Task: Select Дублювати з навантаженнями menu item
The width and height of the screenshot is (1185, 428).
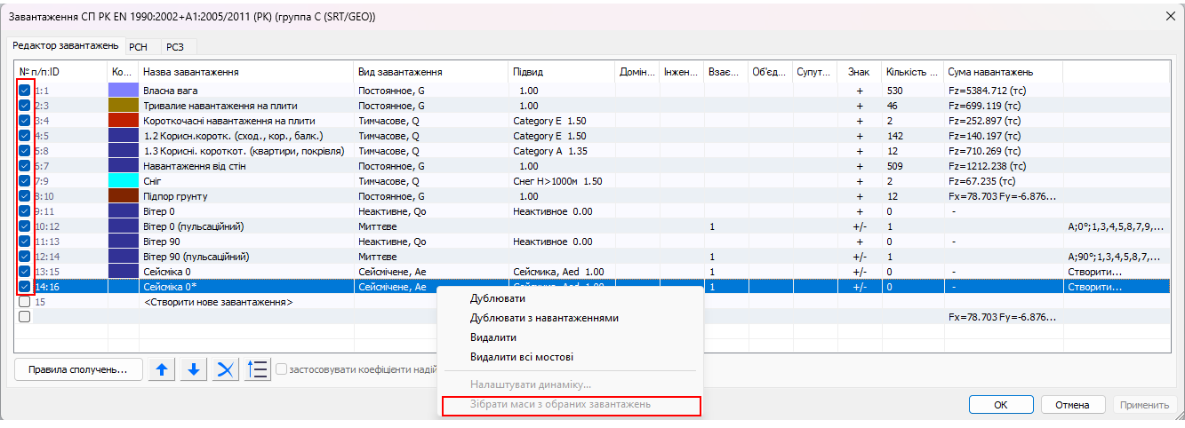Action: pos(544,318)
